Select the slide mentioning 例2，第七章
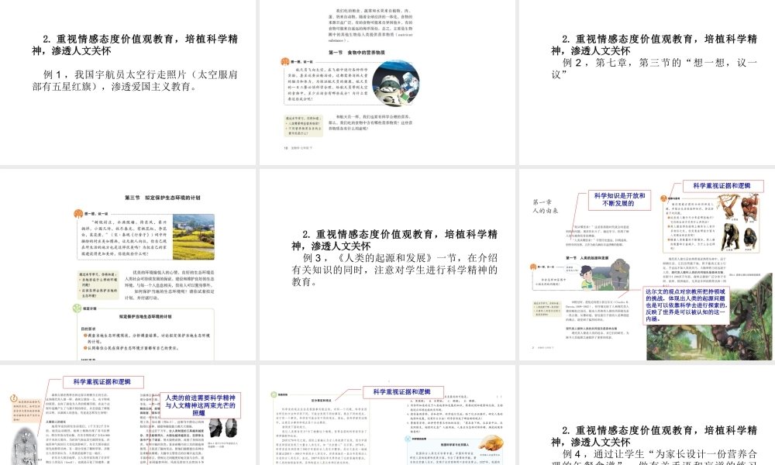Screen dimensions: 775x465 (647, 82)
